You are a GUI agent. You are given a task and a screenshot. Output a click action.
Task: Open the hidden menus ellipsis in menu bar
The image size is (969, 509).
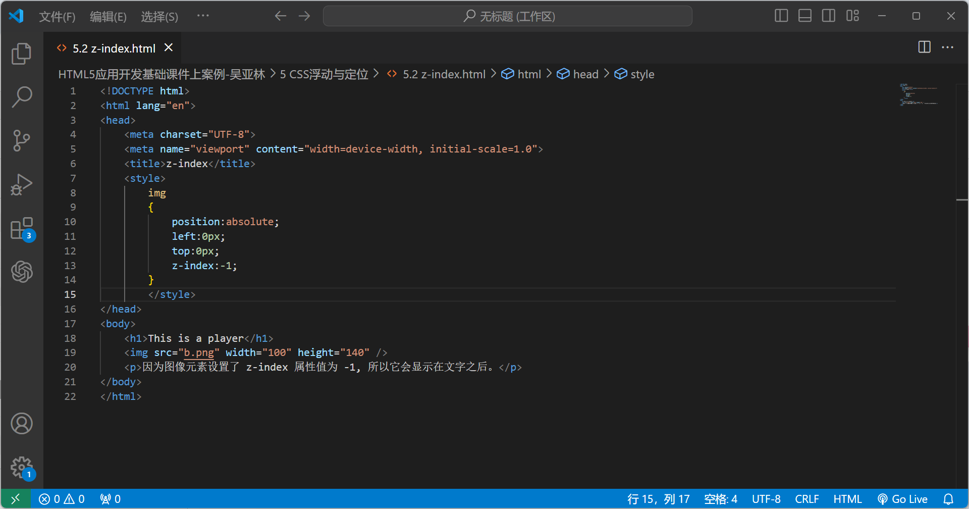tap(203, 16)
